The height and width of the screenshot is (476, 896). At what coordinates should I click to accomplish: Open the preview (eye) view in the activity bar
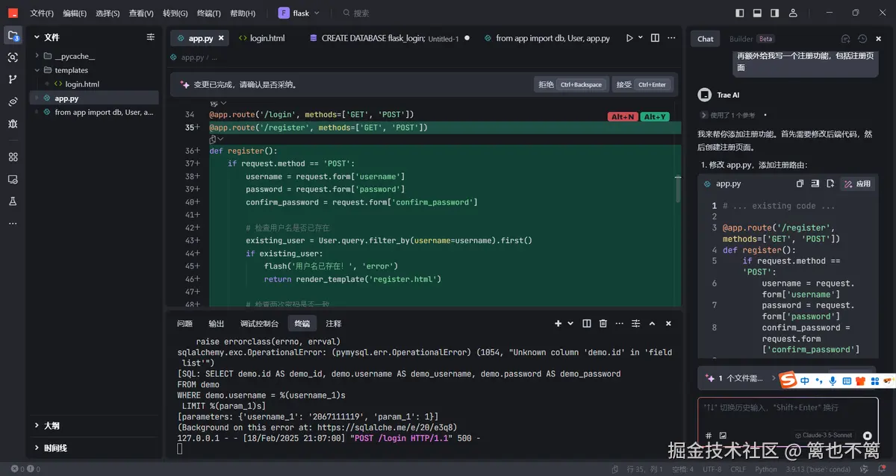(x=13, y=101)
